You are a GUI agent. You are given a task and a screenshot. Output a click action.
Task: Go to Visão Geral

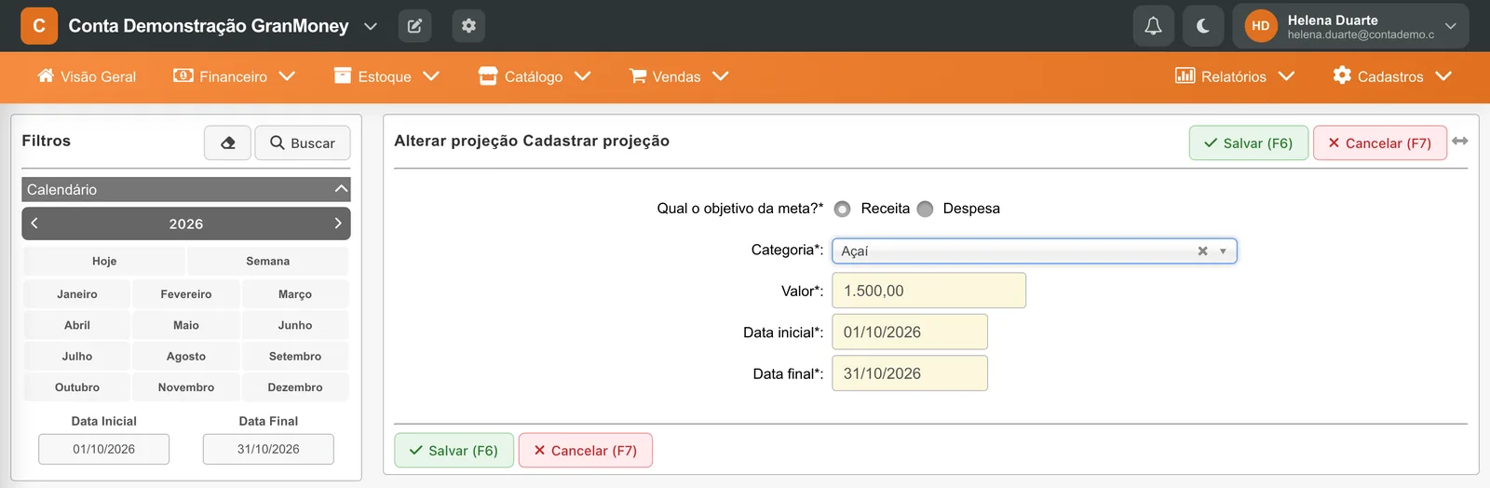pyautogui.click(x=87, y=76)
